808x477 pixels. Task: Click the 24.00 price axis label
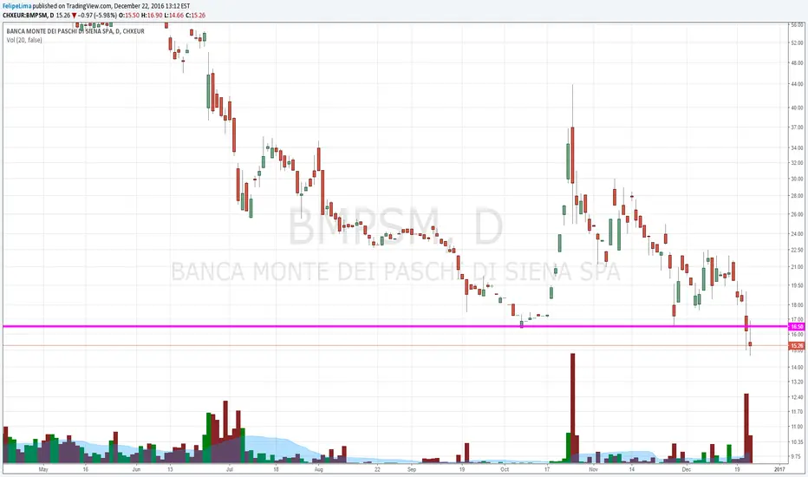pyautogui.click(x=797, y=234)
